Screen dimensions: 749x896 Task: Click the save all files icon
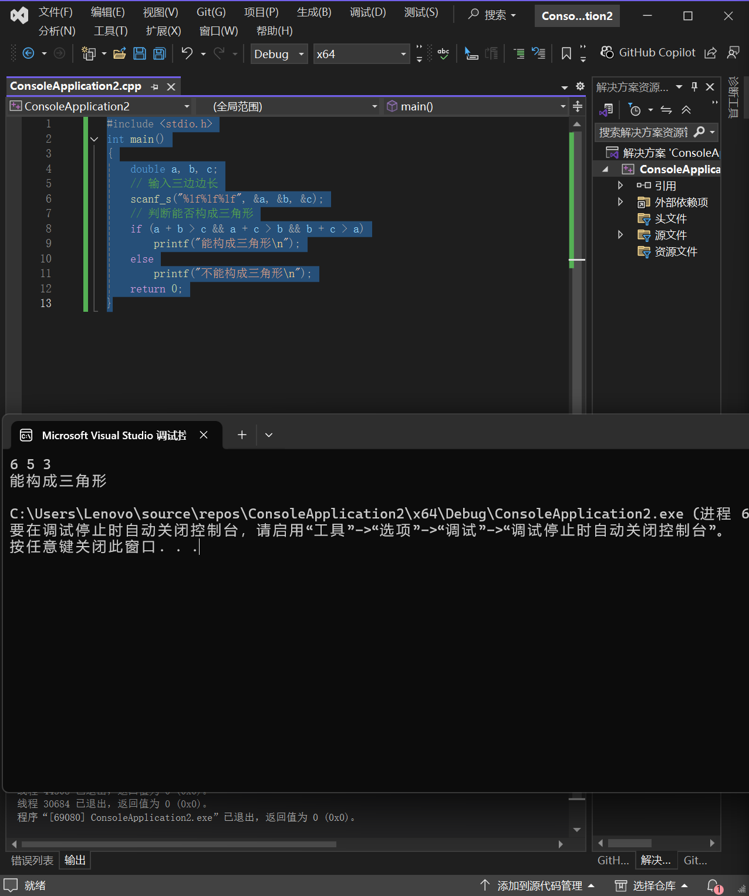pyautogui.click(x=160, y=53)
